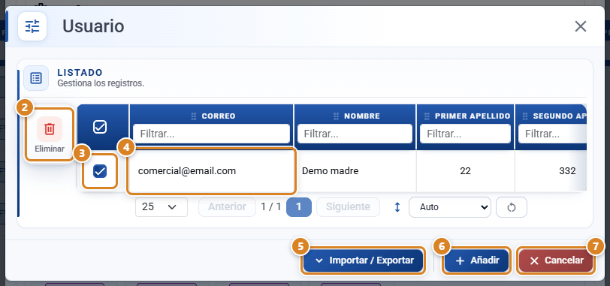
Task: Click the PRIMER APELLIDO filter input
Action: (x=465, y=134)
